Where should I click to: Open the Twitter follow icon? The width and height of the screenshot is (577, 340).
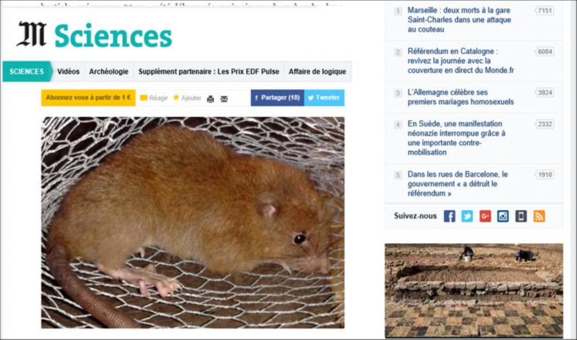tap(467, 216)
